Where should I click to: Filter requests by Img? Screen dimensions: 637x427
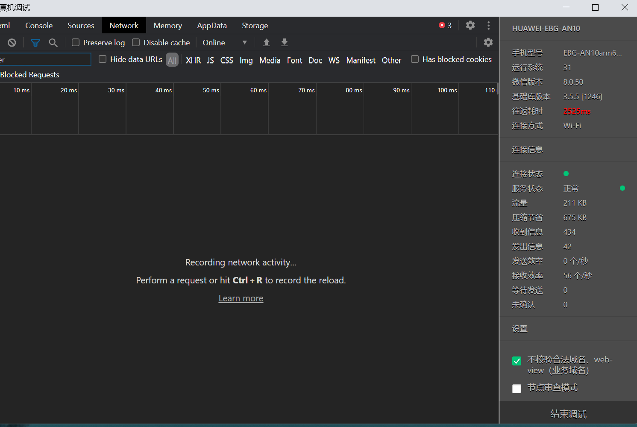coord(246,60)
